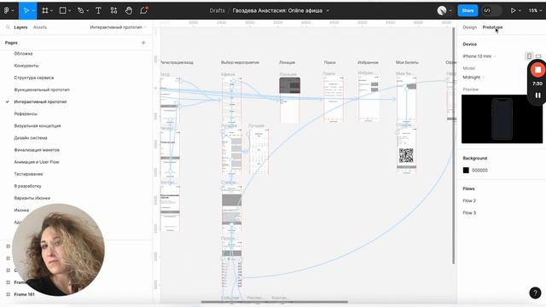Open the Функциональный прототип page

point(42,90)
